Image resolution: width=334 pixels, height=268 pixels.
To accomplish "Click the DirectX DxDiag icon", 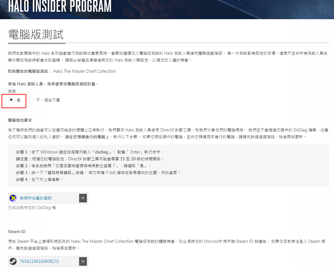I will [x=13, y=198].
